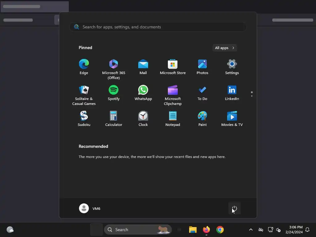The image size is (316, 237).
Task: Open the clock and date flyout
Action: (294, 230)
